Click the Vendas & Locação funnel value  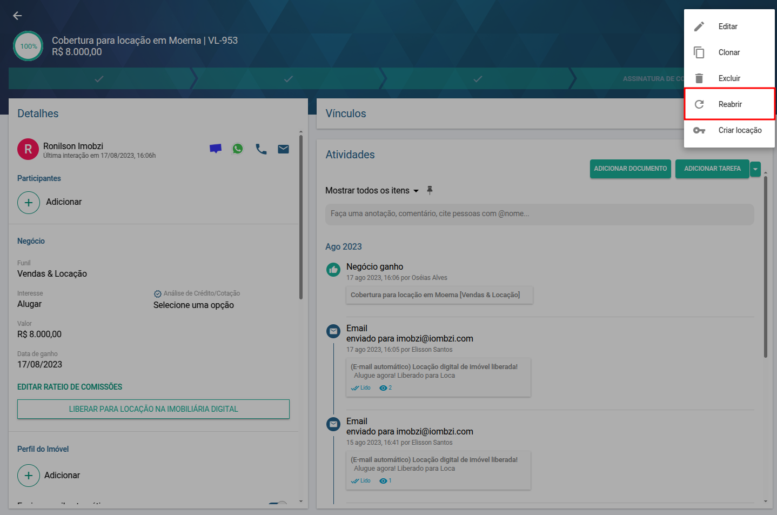(x=52, y=273)
